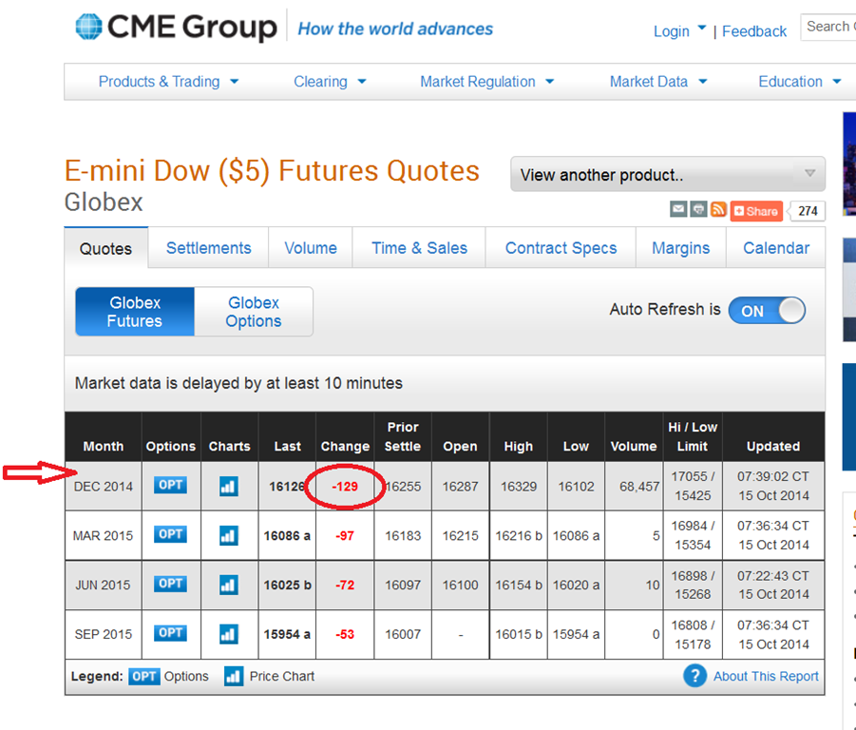Click the 16025 b last price

287,585
